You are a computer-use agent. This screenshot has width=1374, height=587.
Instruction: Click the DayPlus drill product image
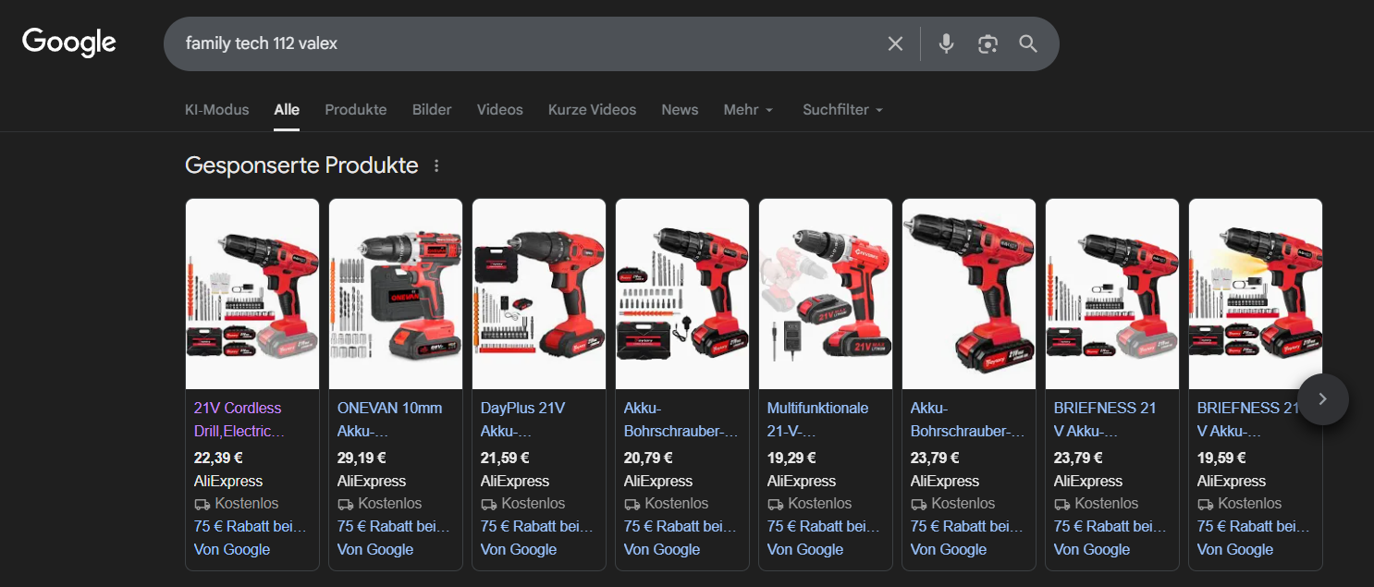[x=539, y=294]
